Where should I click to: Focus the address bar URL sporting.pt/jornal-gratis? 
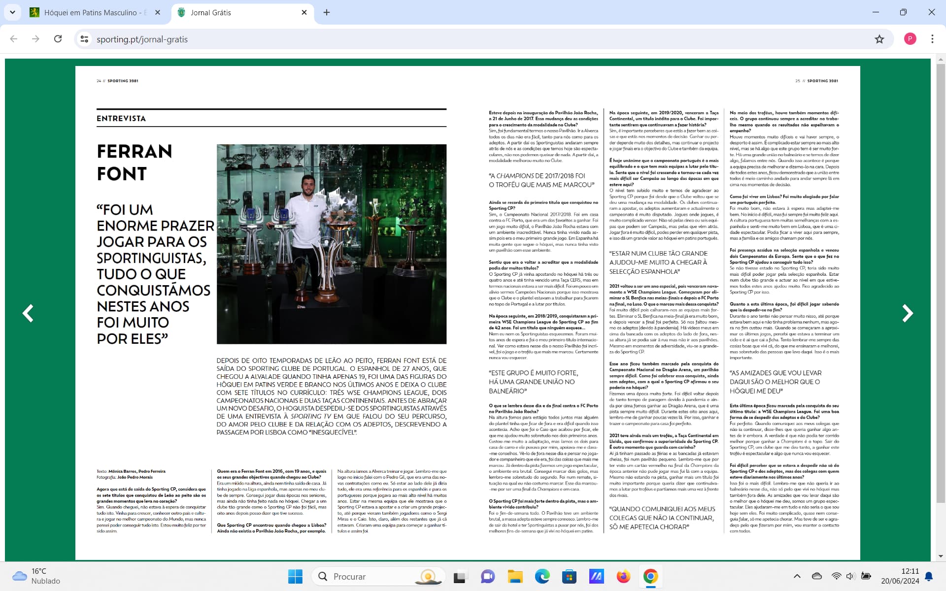pos(142,39)
